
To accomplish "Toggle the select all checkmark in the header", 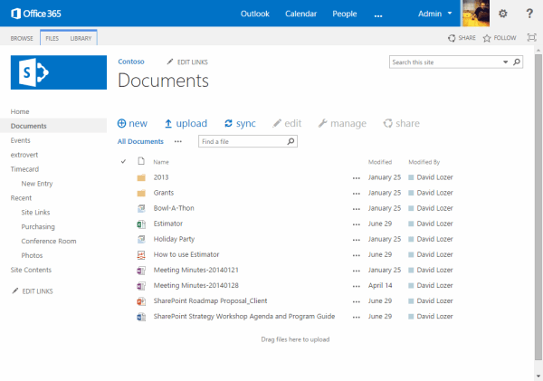I will (x=123, y=161).
